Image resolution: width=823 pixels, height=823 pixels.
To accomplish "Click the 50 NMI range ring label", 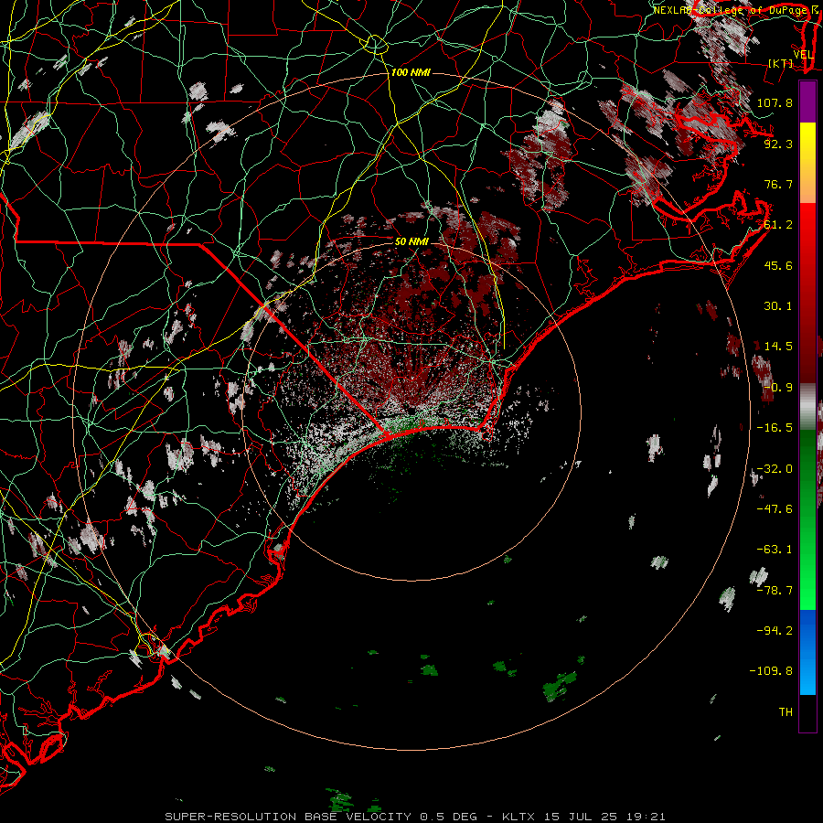I will tap(411, 241).
